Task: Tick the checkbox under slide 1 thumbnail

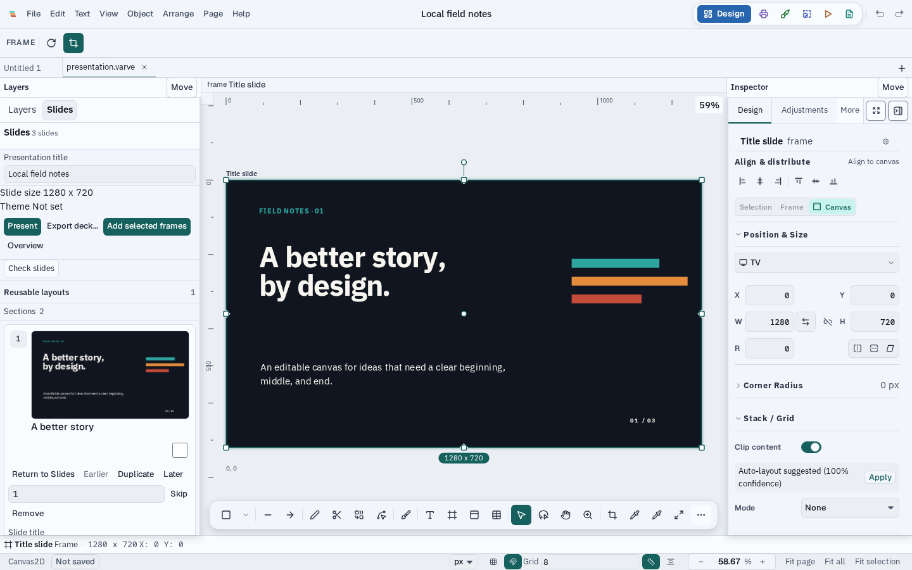Action: 180,450
